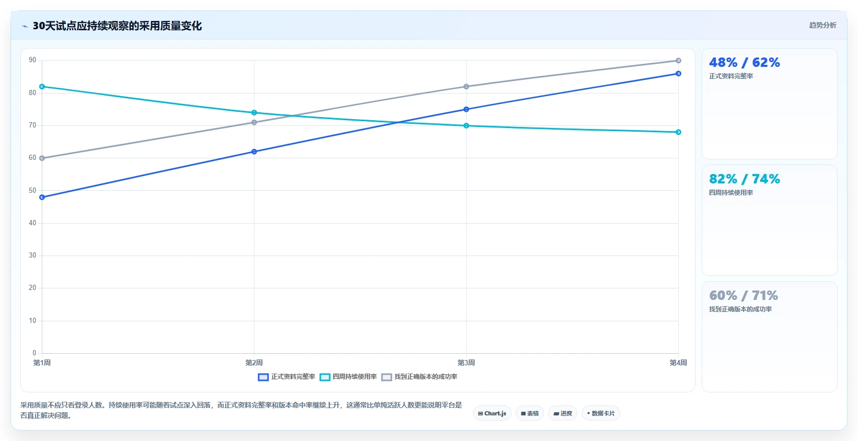
Task: Click the gray week 2 data point at 71
Action: tap(254, 123)
